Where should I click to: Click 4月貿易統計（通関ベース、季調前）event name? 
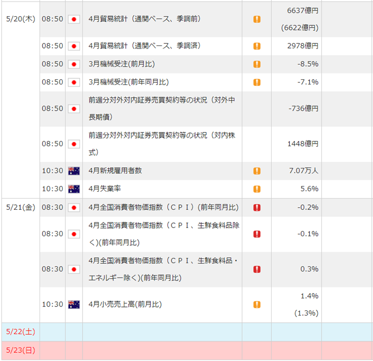tap(144, 19)
